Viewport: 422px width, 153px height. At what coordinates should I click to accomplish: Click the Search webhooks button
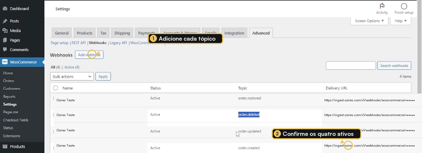[x=394, y=66]
